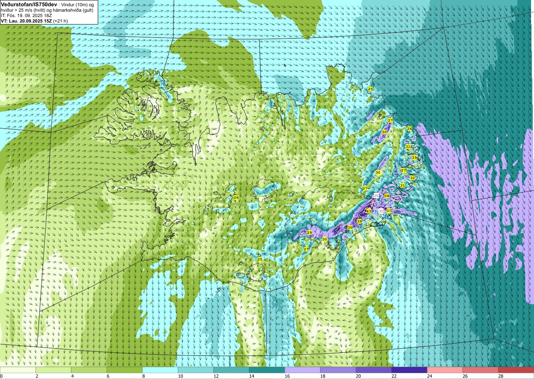Click the white-boxed gust label 25
The height and width of the screenshot is (379, 534).
[x=376, y=196]
